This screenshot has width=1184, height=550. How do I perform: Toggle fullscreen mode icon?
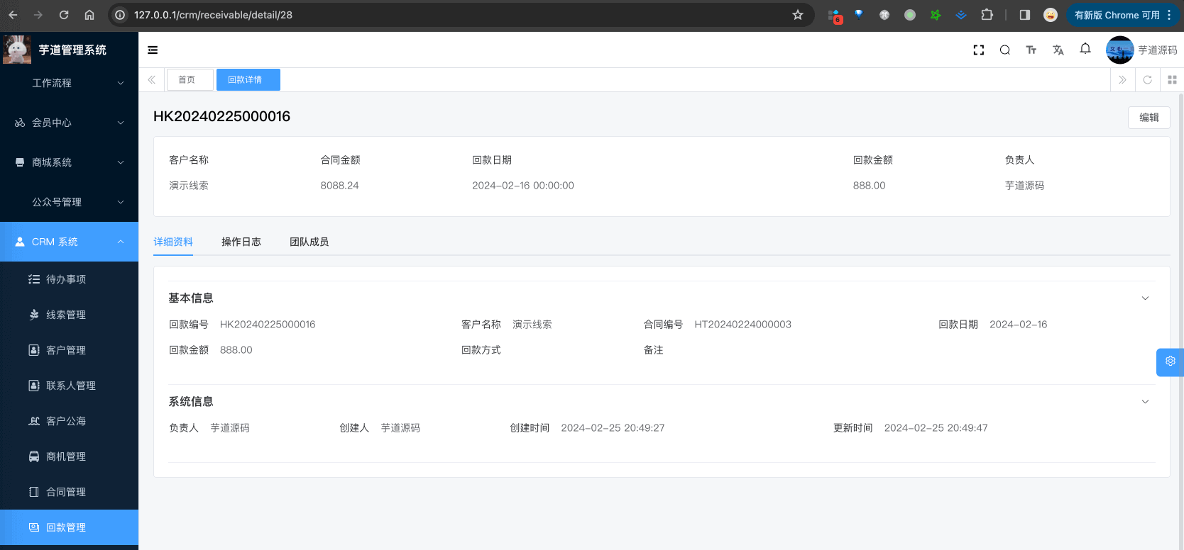(x=979, y=50)
